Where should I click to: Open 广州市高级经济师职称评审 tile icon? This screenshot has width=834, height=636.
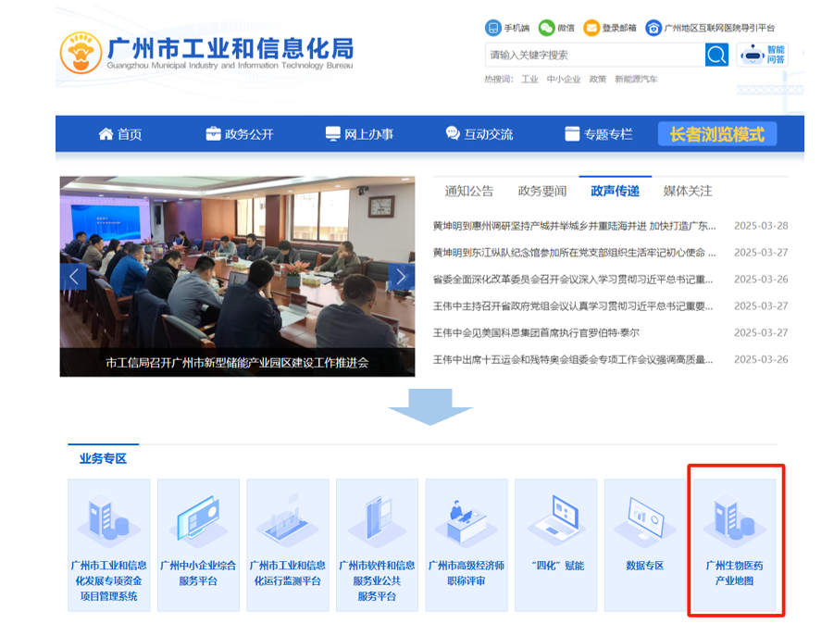pos(467,521)
